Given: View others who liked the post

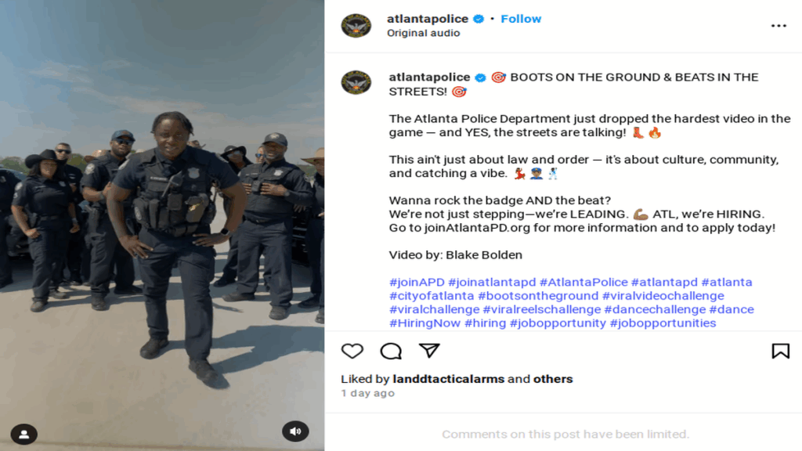Looking at the screenshot, I should [x=553, y=379].
